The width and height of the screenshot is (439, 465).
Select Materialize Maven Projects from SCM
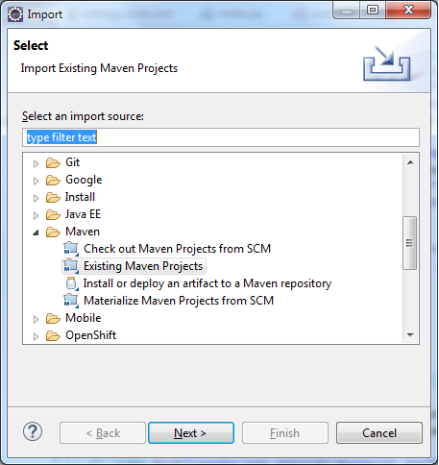pyautogui.click(x=179, y=301)
